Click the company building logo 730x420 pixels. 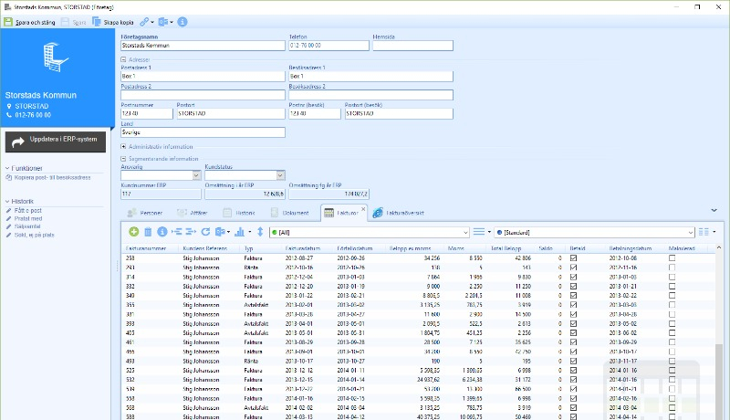(56, 57)
